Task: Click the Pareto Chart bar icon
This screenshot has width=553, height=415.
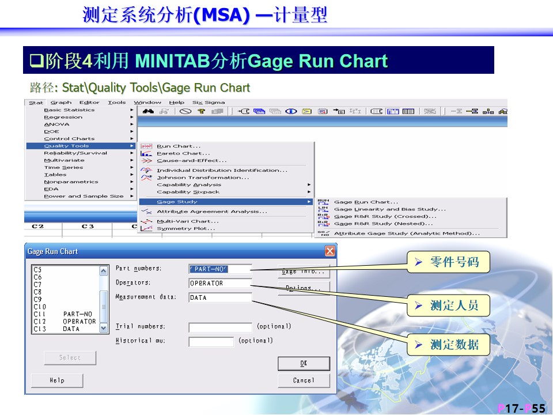Action: click(x=146, y=154)
